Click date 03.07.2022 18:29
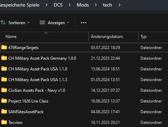Screen dimensions: 168x127 pos(105,48)
